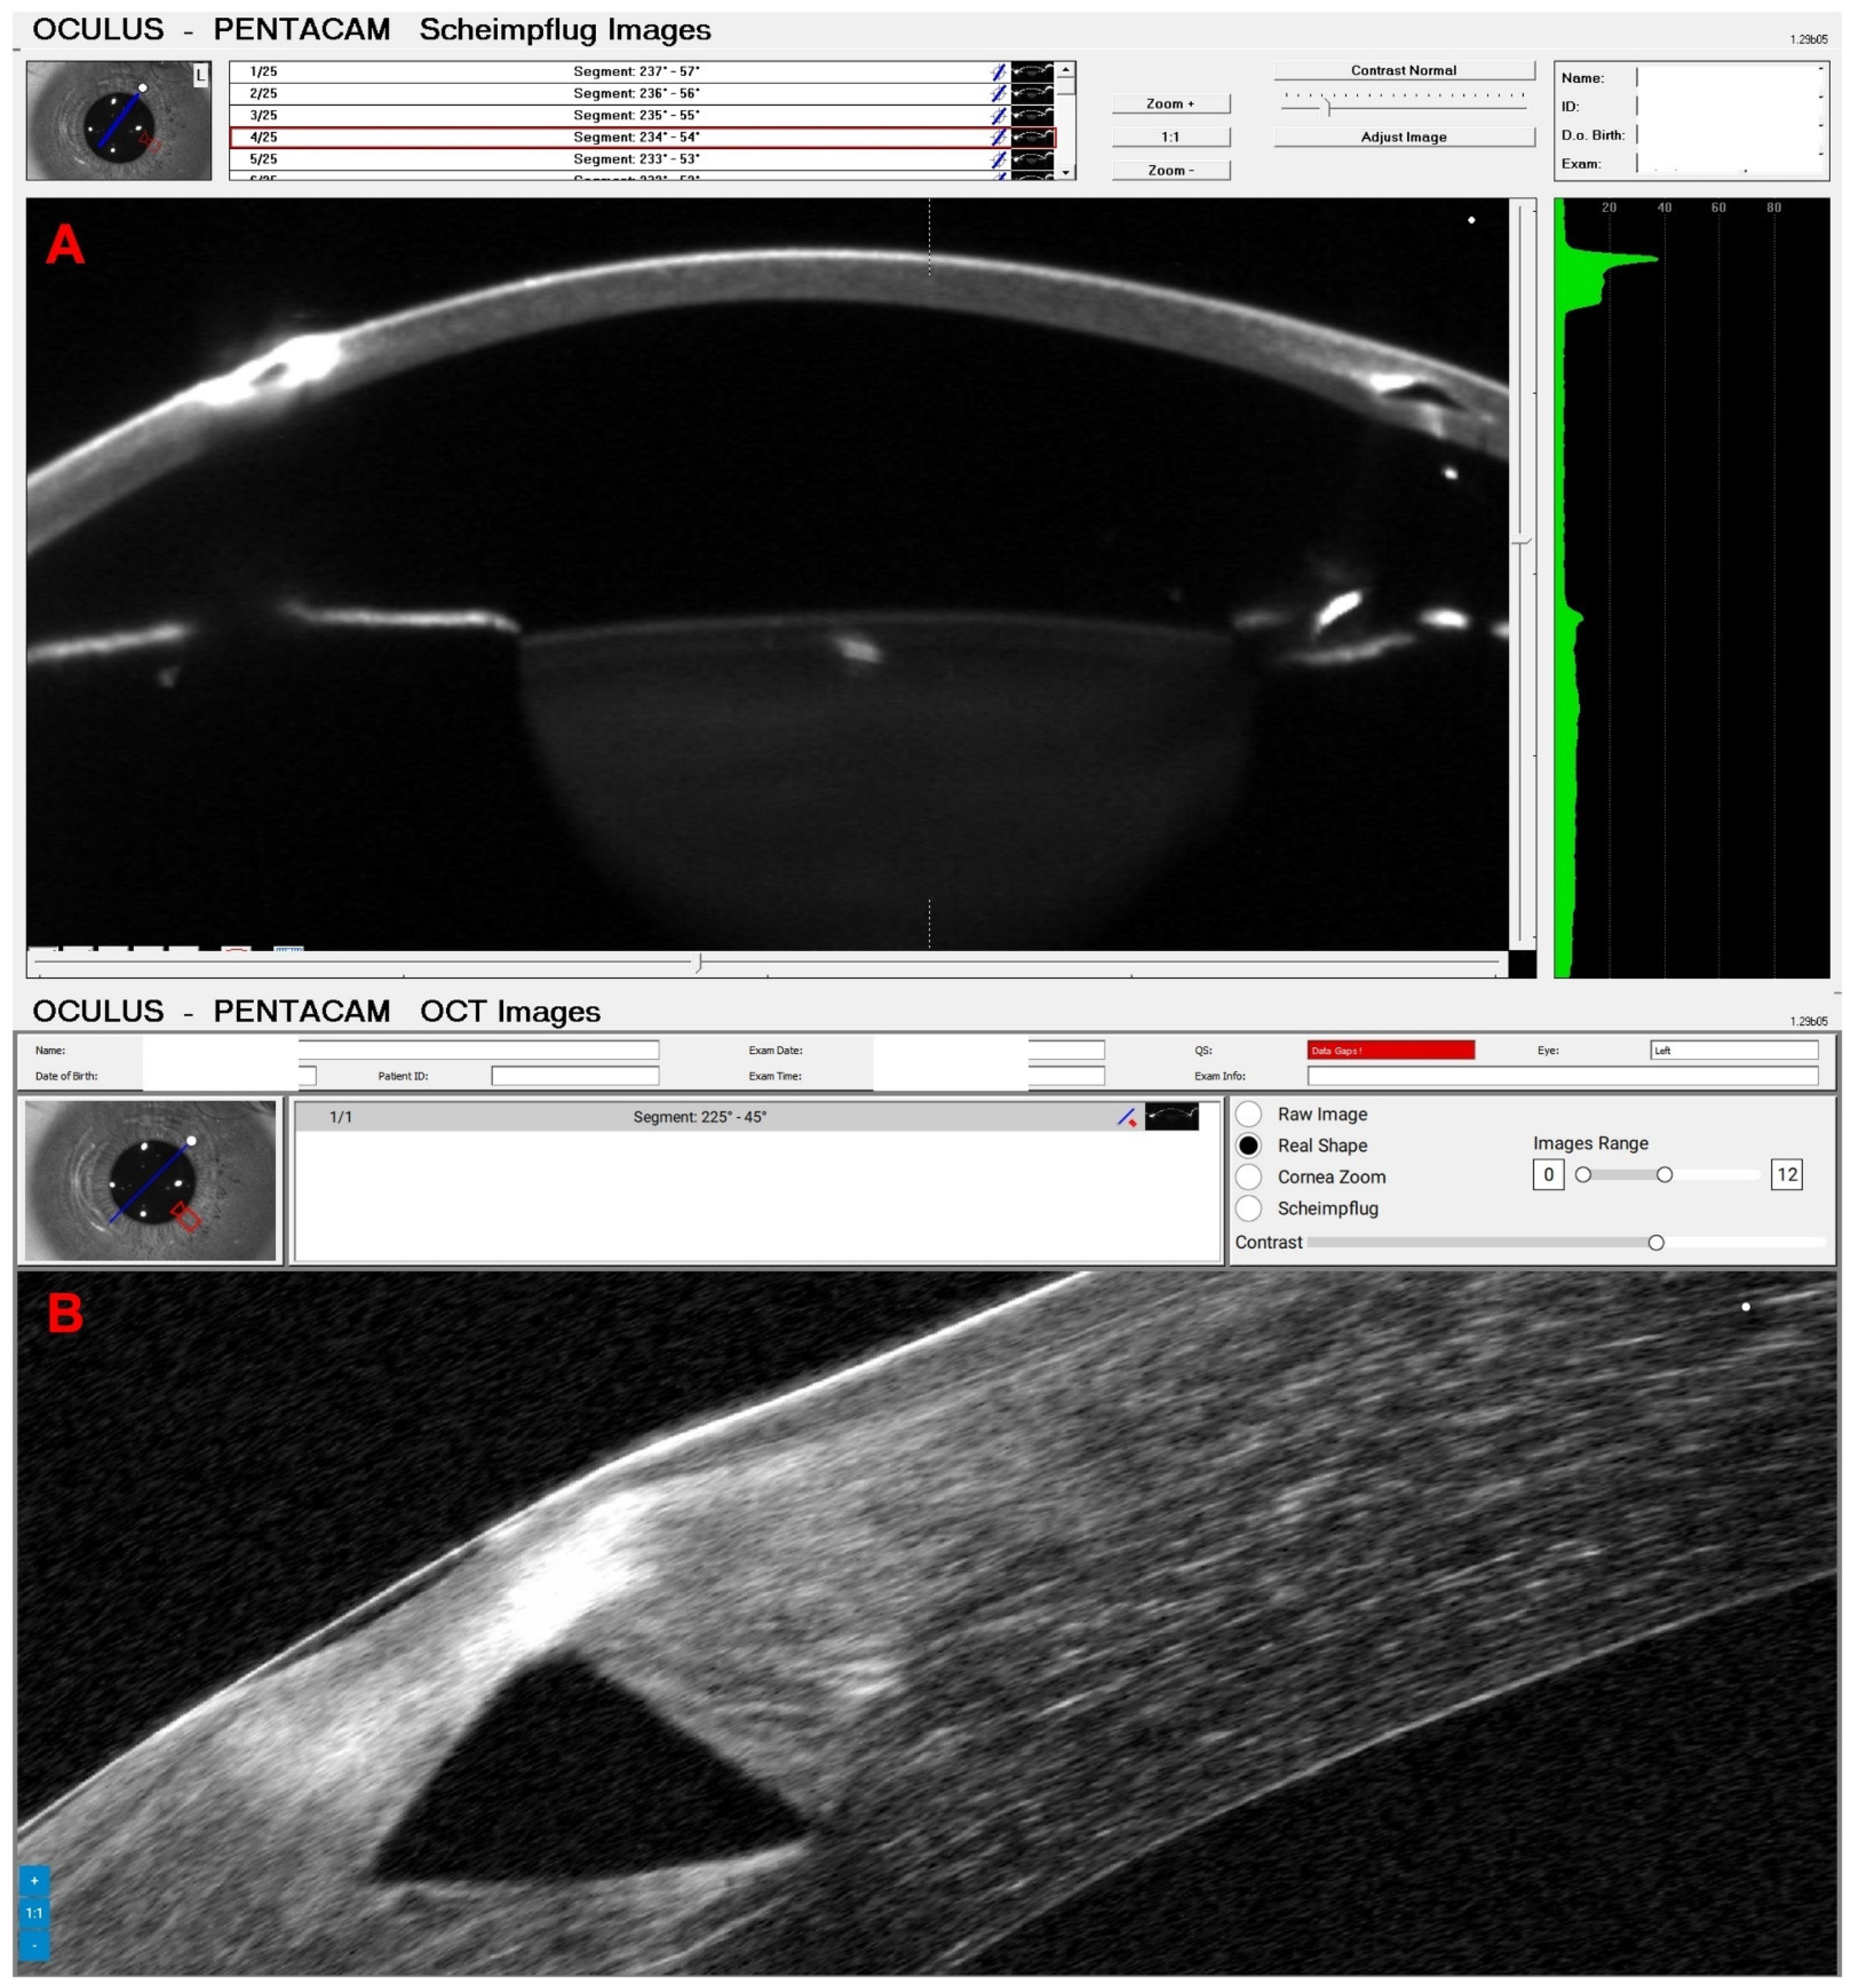
Task: Click the scan-angle icon in row 5/25
Action: click(x=998, y=159)
